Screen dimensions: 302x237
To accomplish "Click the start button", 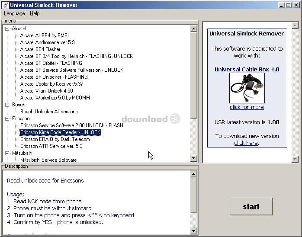I will coord(251,207).
